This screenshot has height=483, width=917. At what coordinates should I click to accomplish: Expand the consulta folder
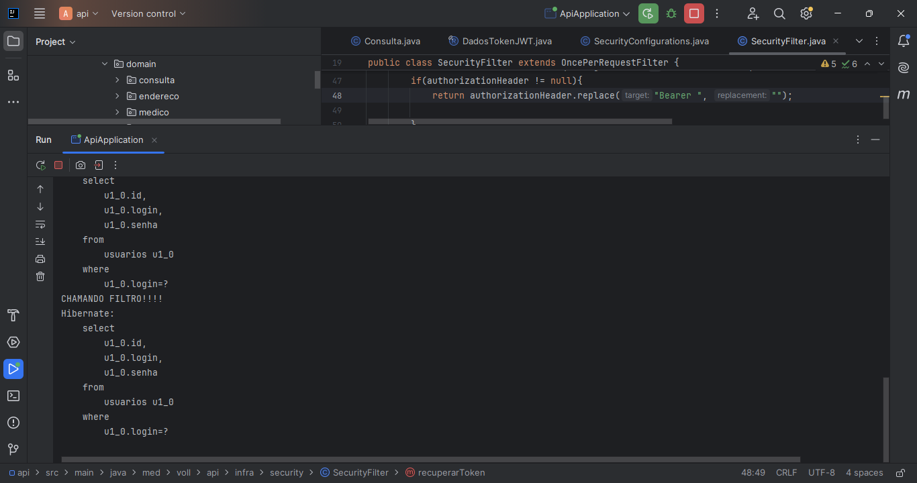pos(117,80)
